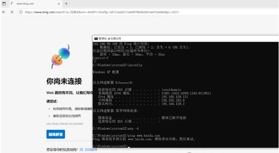
Task: Open a new browser tab
Action: coord(66,4)
